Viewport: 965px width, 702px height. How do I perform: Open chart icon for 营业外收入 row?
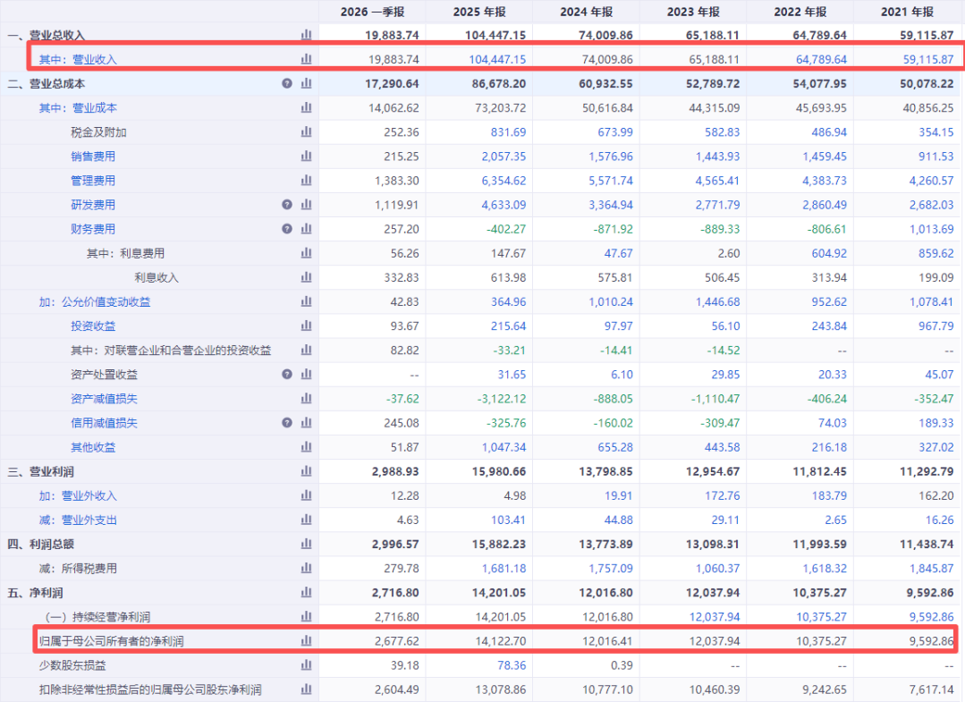pos(307,495)
